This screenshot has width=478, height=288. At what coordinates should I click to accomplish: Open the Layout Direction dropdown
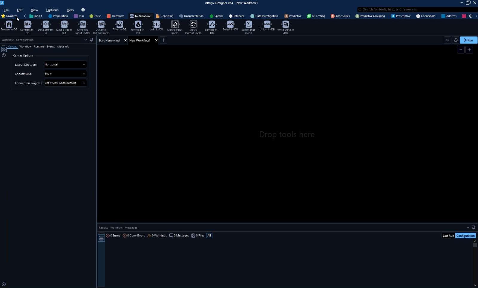pos(65,65)
